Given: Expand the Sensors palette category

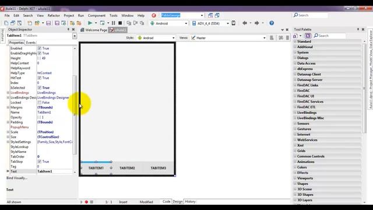Looking at the screenshot, I should pyautogui.click(x=295, y=124).
